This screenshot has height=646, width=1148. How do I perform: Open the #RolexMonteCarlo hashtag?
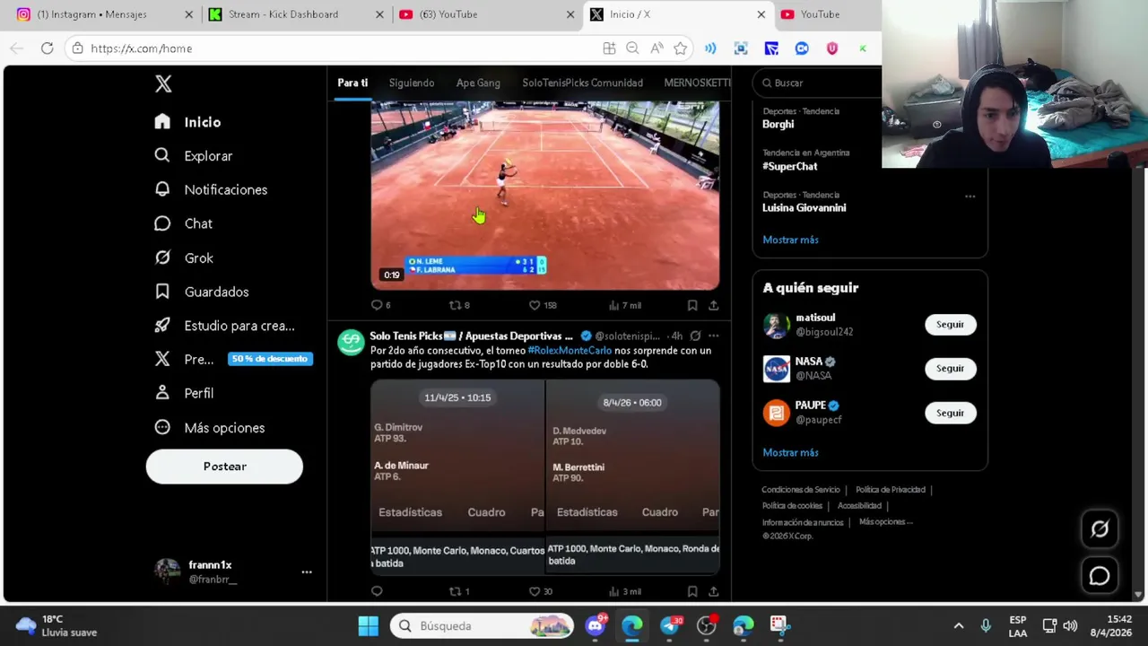coord(570,350)
